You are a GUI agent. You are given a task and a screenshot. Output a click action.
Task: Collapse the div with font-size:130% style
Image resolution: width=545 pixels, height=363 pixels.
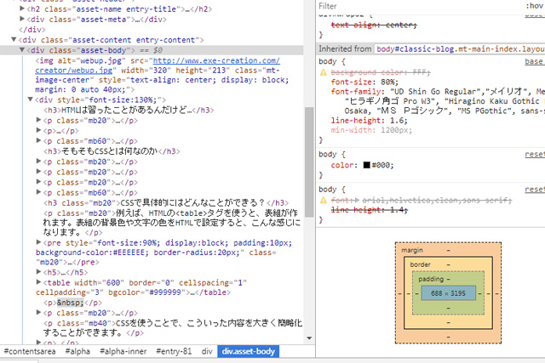coord(31,99)
